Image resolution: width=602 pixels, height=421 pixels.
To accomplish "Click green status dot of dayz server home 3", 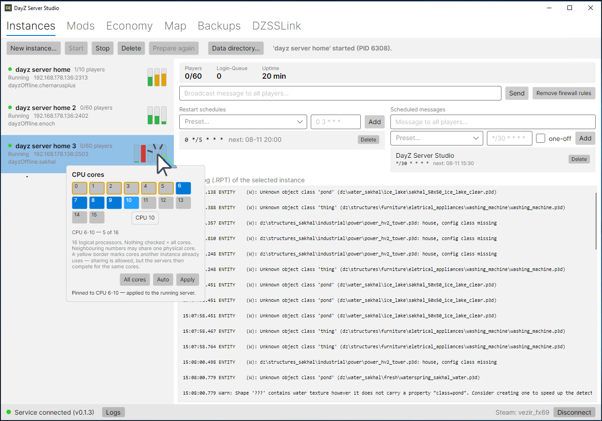I will pyautogui.click(x=10, y=145).
